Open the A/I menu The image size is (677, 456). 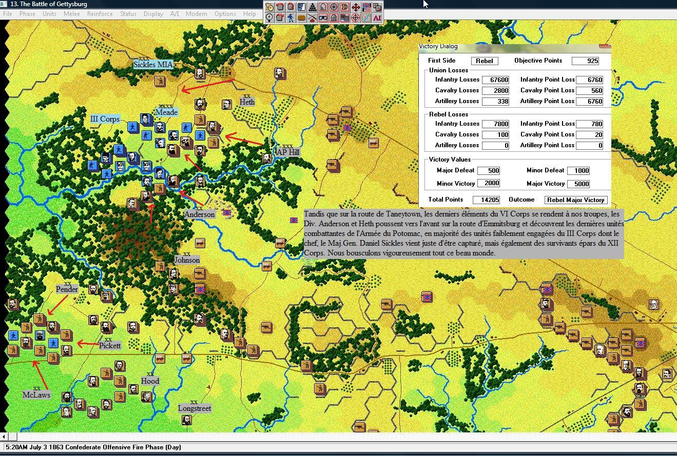[x=175, y=14]
